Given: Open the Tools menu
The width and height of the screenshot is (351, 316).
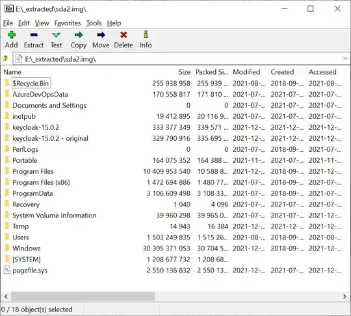Looking at the screenshot, I should [x=94, y=23].
